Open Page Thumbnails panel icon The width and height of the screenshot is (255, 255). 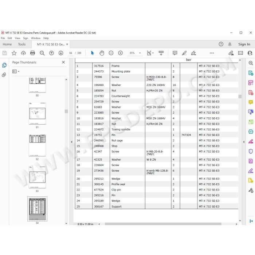pos(4,65)
